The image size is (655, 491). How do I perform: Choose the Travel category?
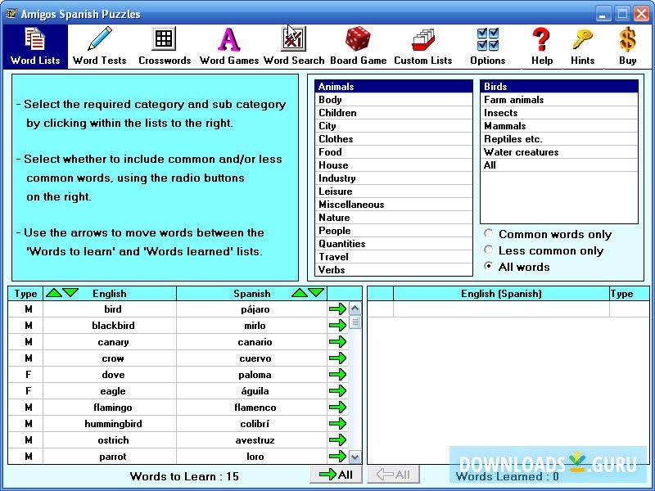[x=393, y=257]
